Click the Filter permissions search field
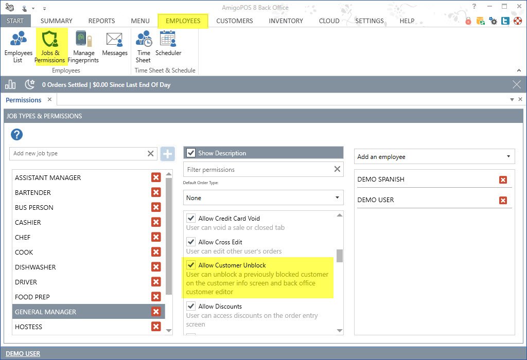 click(257, 169)
